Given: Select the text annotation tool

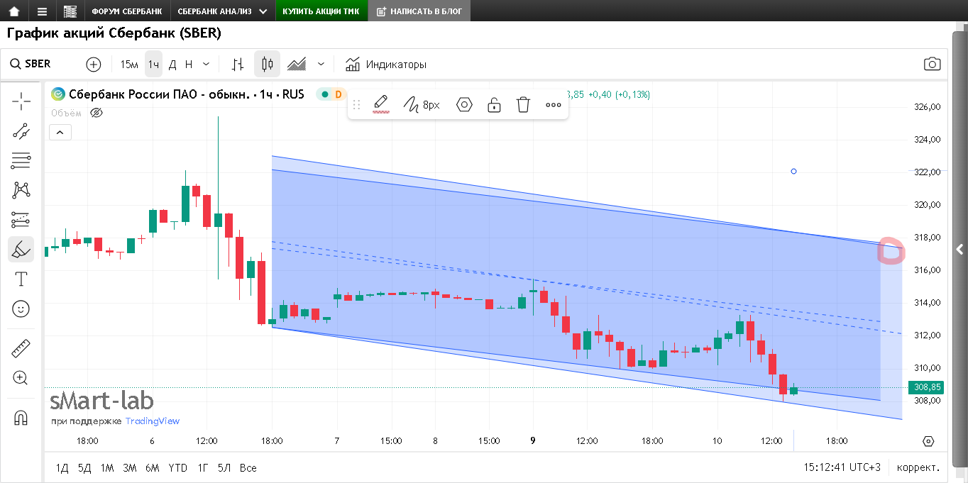Looking at the screenshot, I should (21, 279).
